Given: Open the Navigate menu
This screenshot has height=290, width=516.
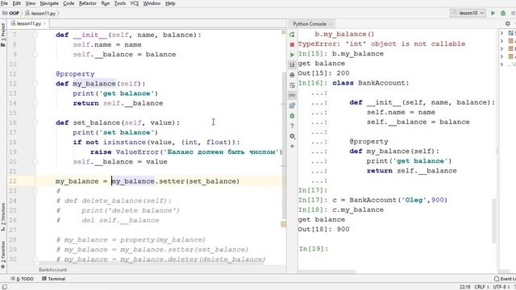Looking at the screenshot, I should [49, 3].
